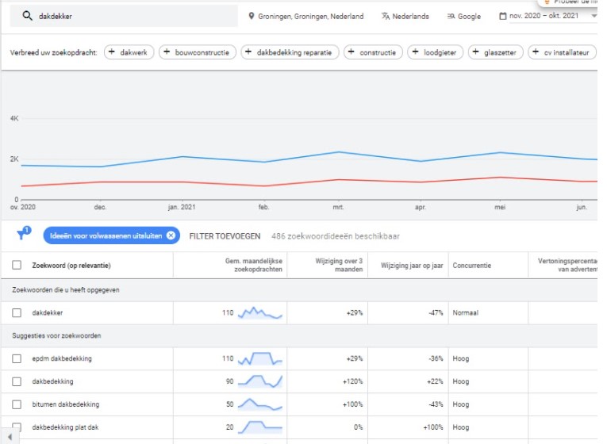Open trend sparkline for bitumen dakbedekking
607x444 pixels.
click(x=259, y=404)
